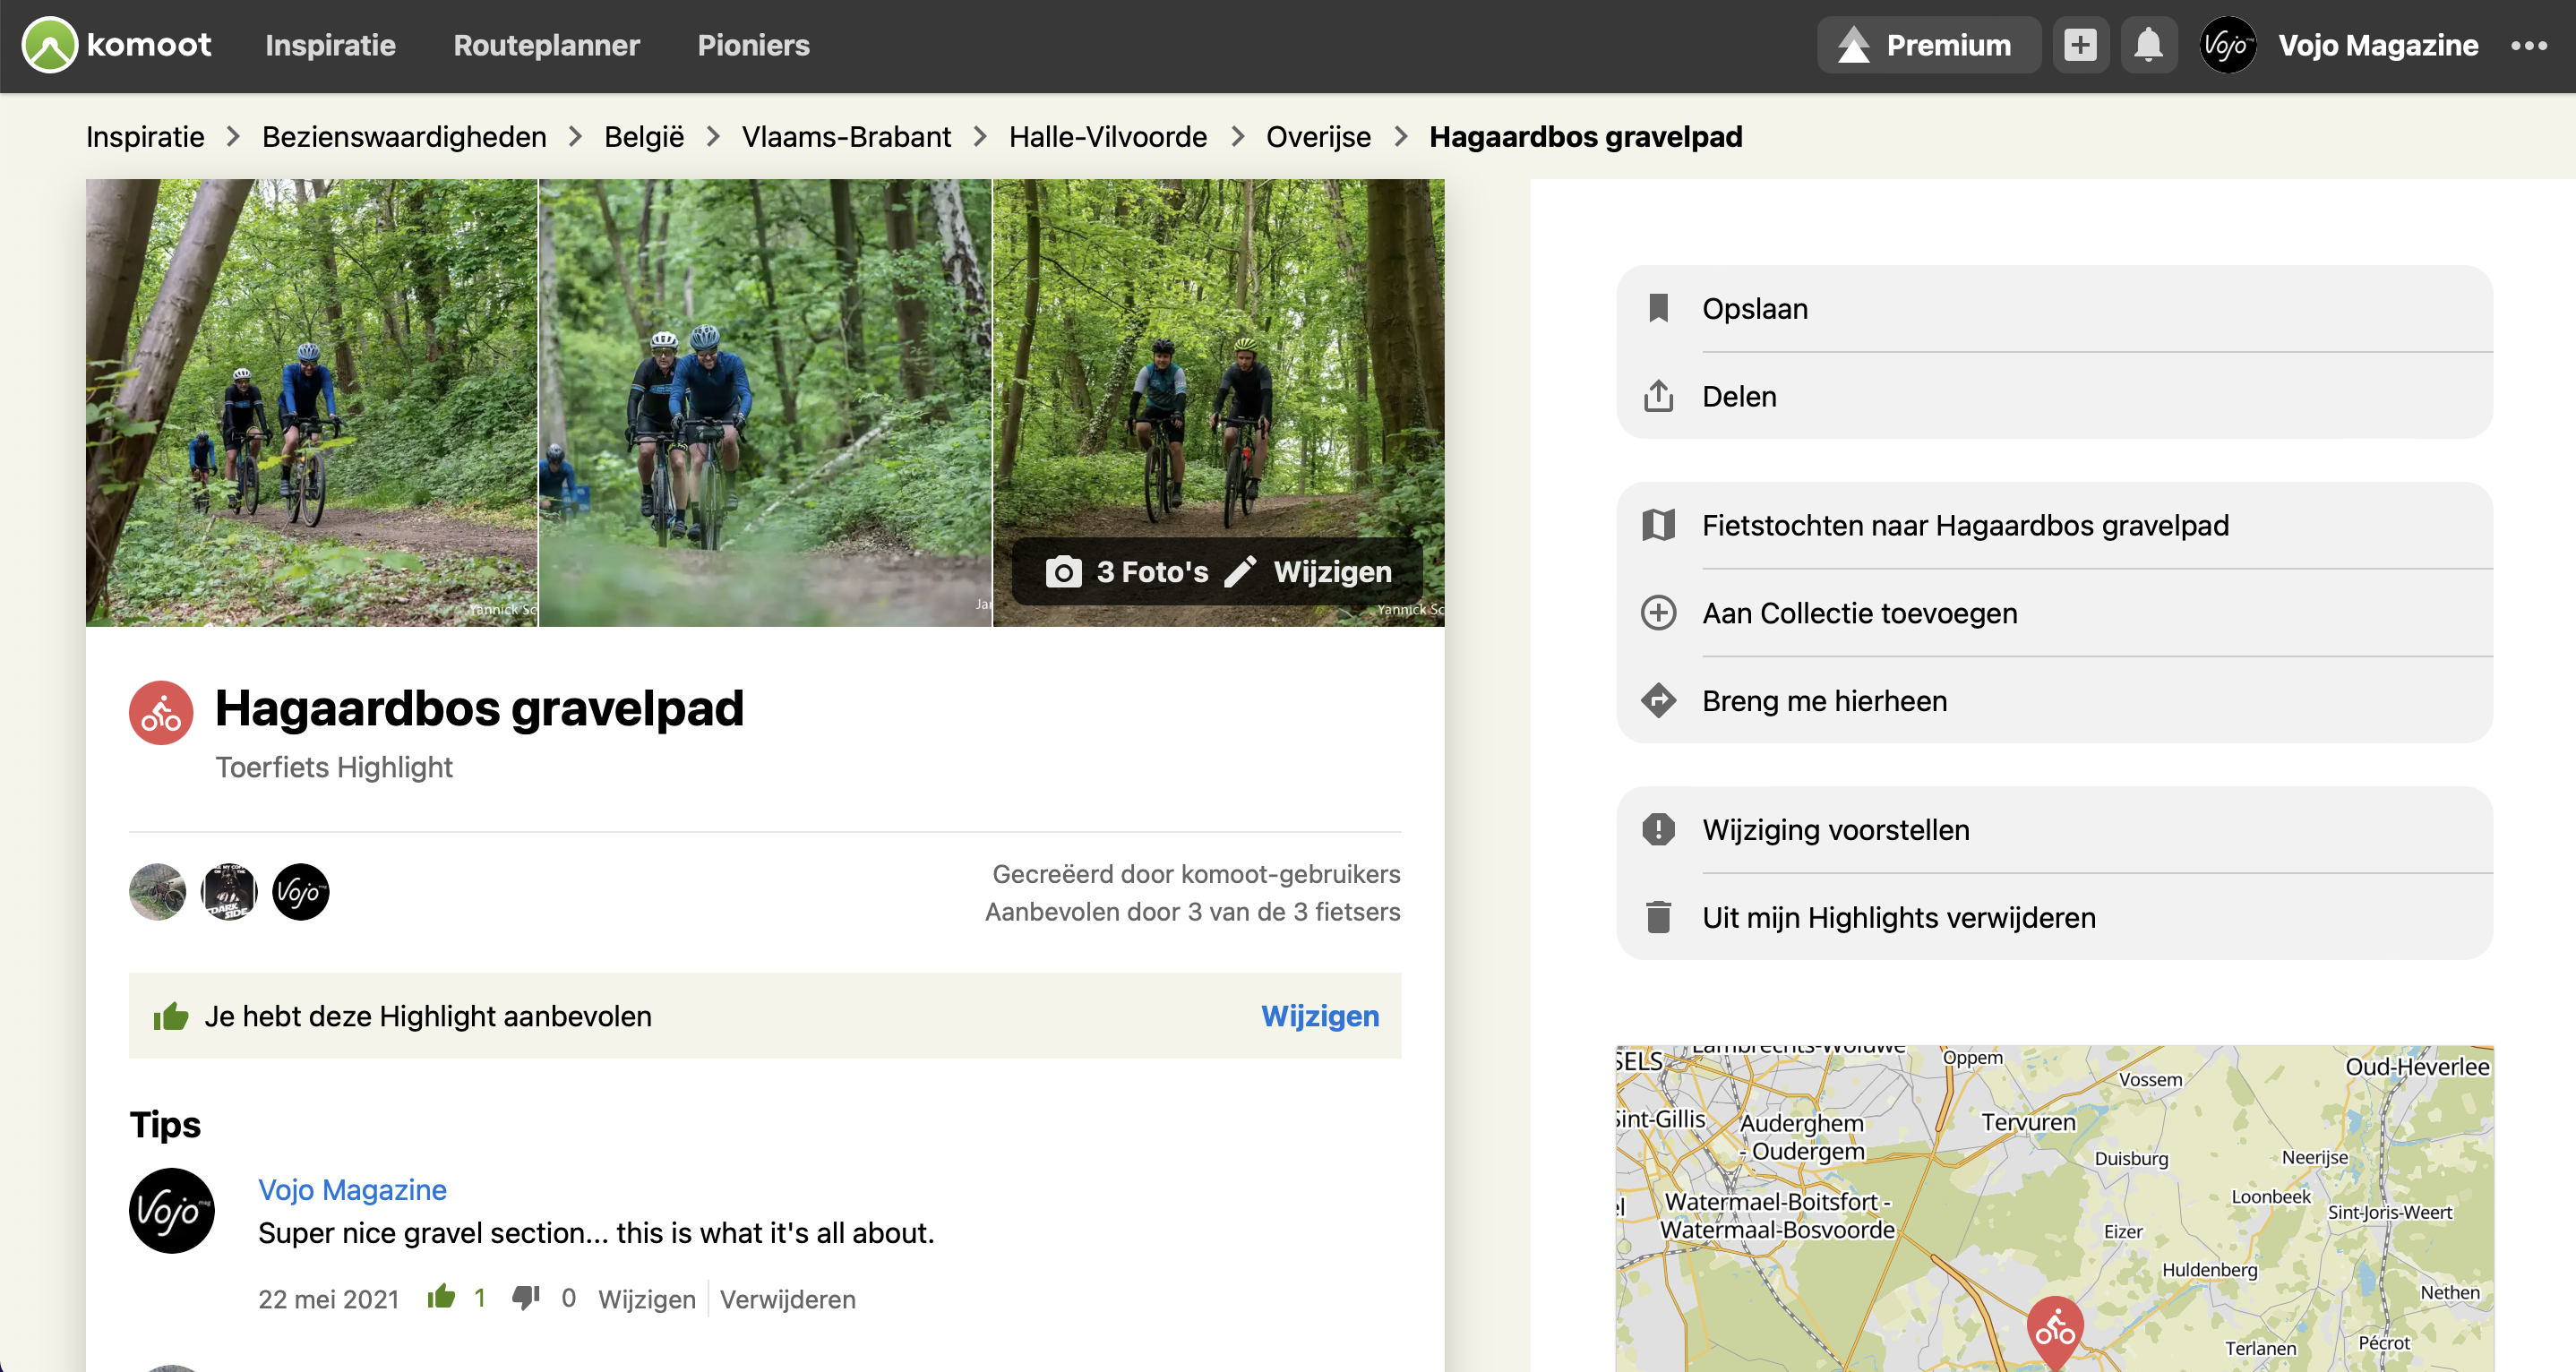
Task: Click the camera 3 Foto's icon
Action: [1063, 572]
